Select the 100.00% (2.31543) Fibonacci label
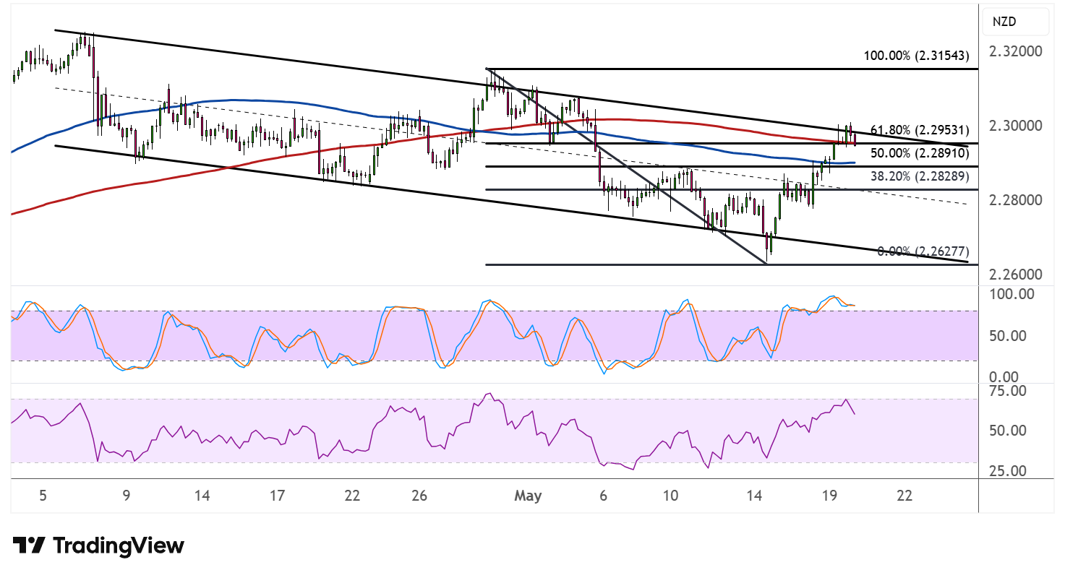 pos(916,56)
